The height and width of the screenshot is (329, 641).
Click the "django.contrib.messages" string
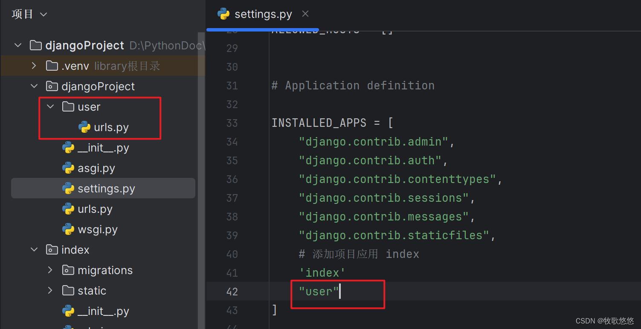tap(384, 217)
